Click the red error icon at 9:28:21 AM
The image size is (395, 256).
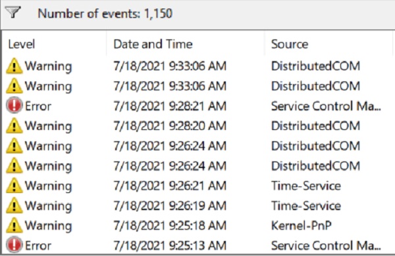(x=14, y=105)
